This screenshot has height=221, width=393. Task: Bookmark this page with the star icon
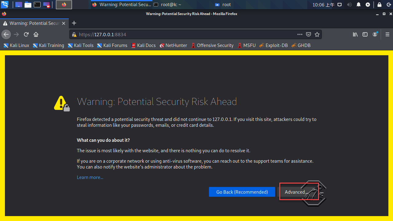317,34
